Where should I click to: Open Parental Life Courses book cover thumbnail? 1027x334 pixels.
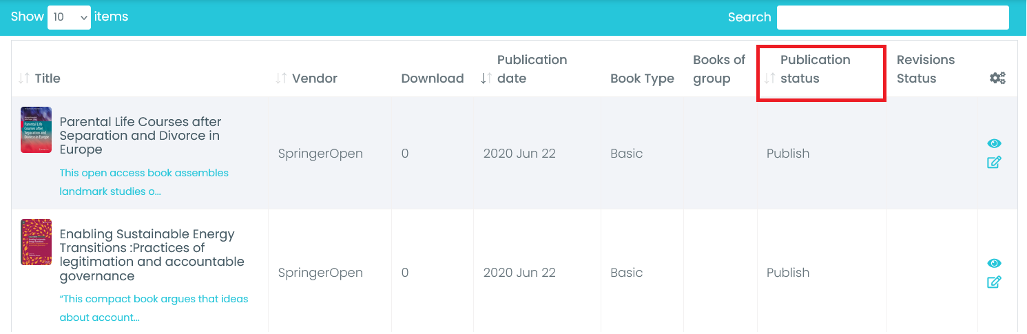coord(36,129)
